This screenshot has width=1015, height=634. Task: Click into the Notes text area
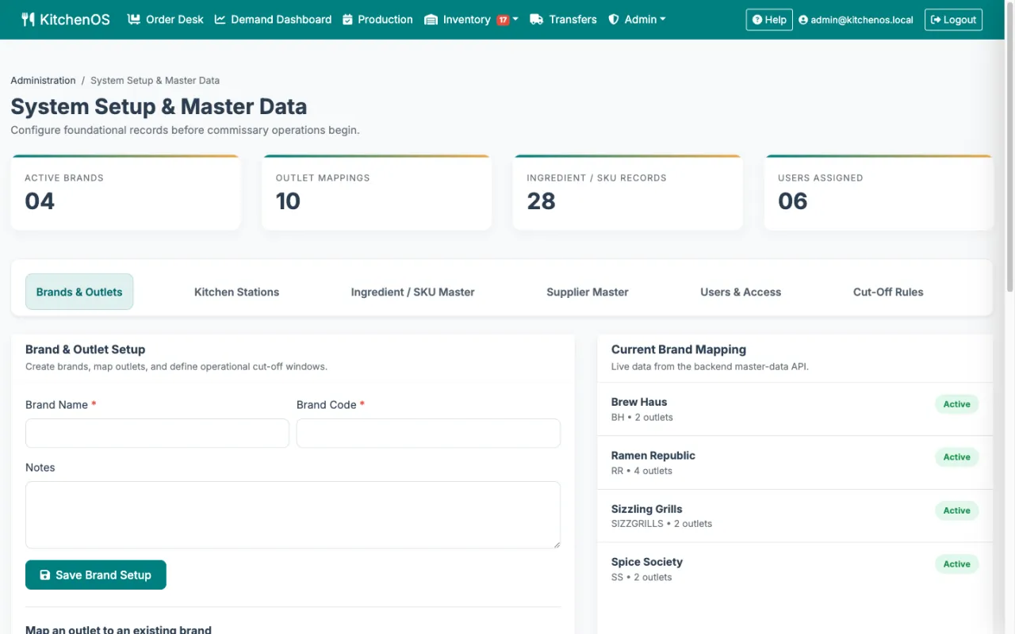point(293,515)
